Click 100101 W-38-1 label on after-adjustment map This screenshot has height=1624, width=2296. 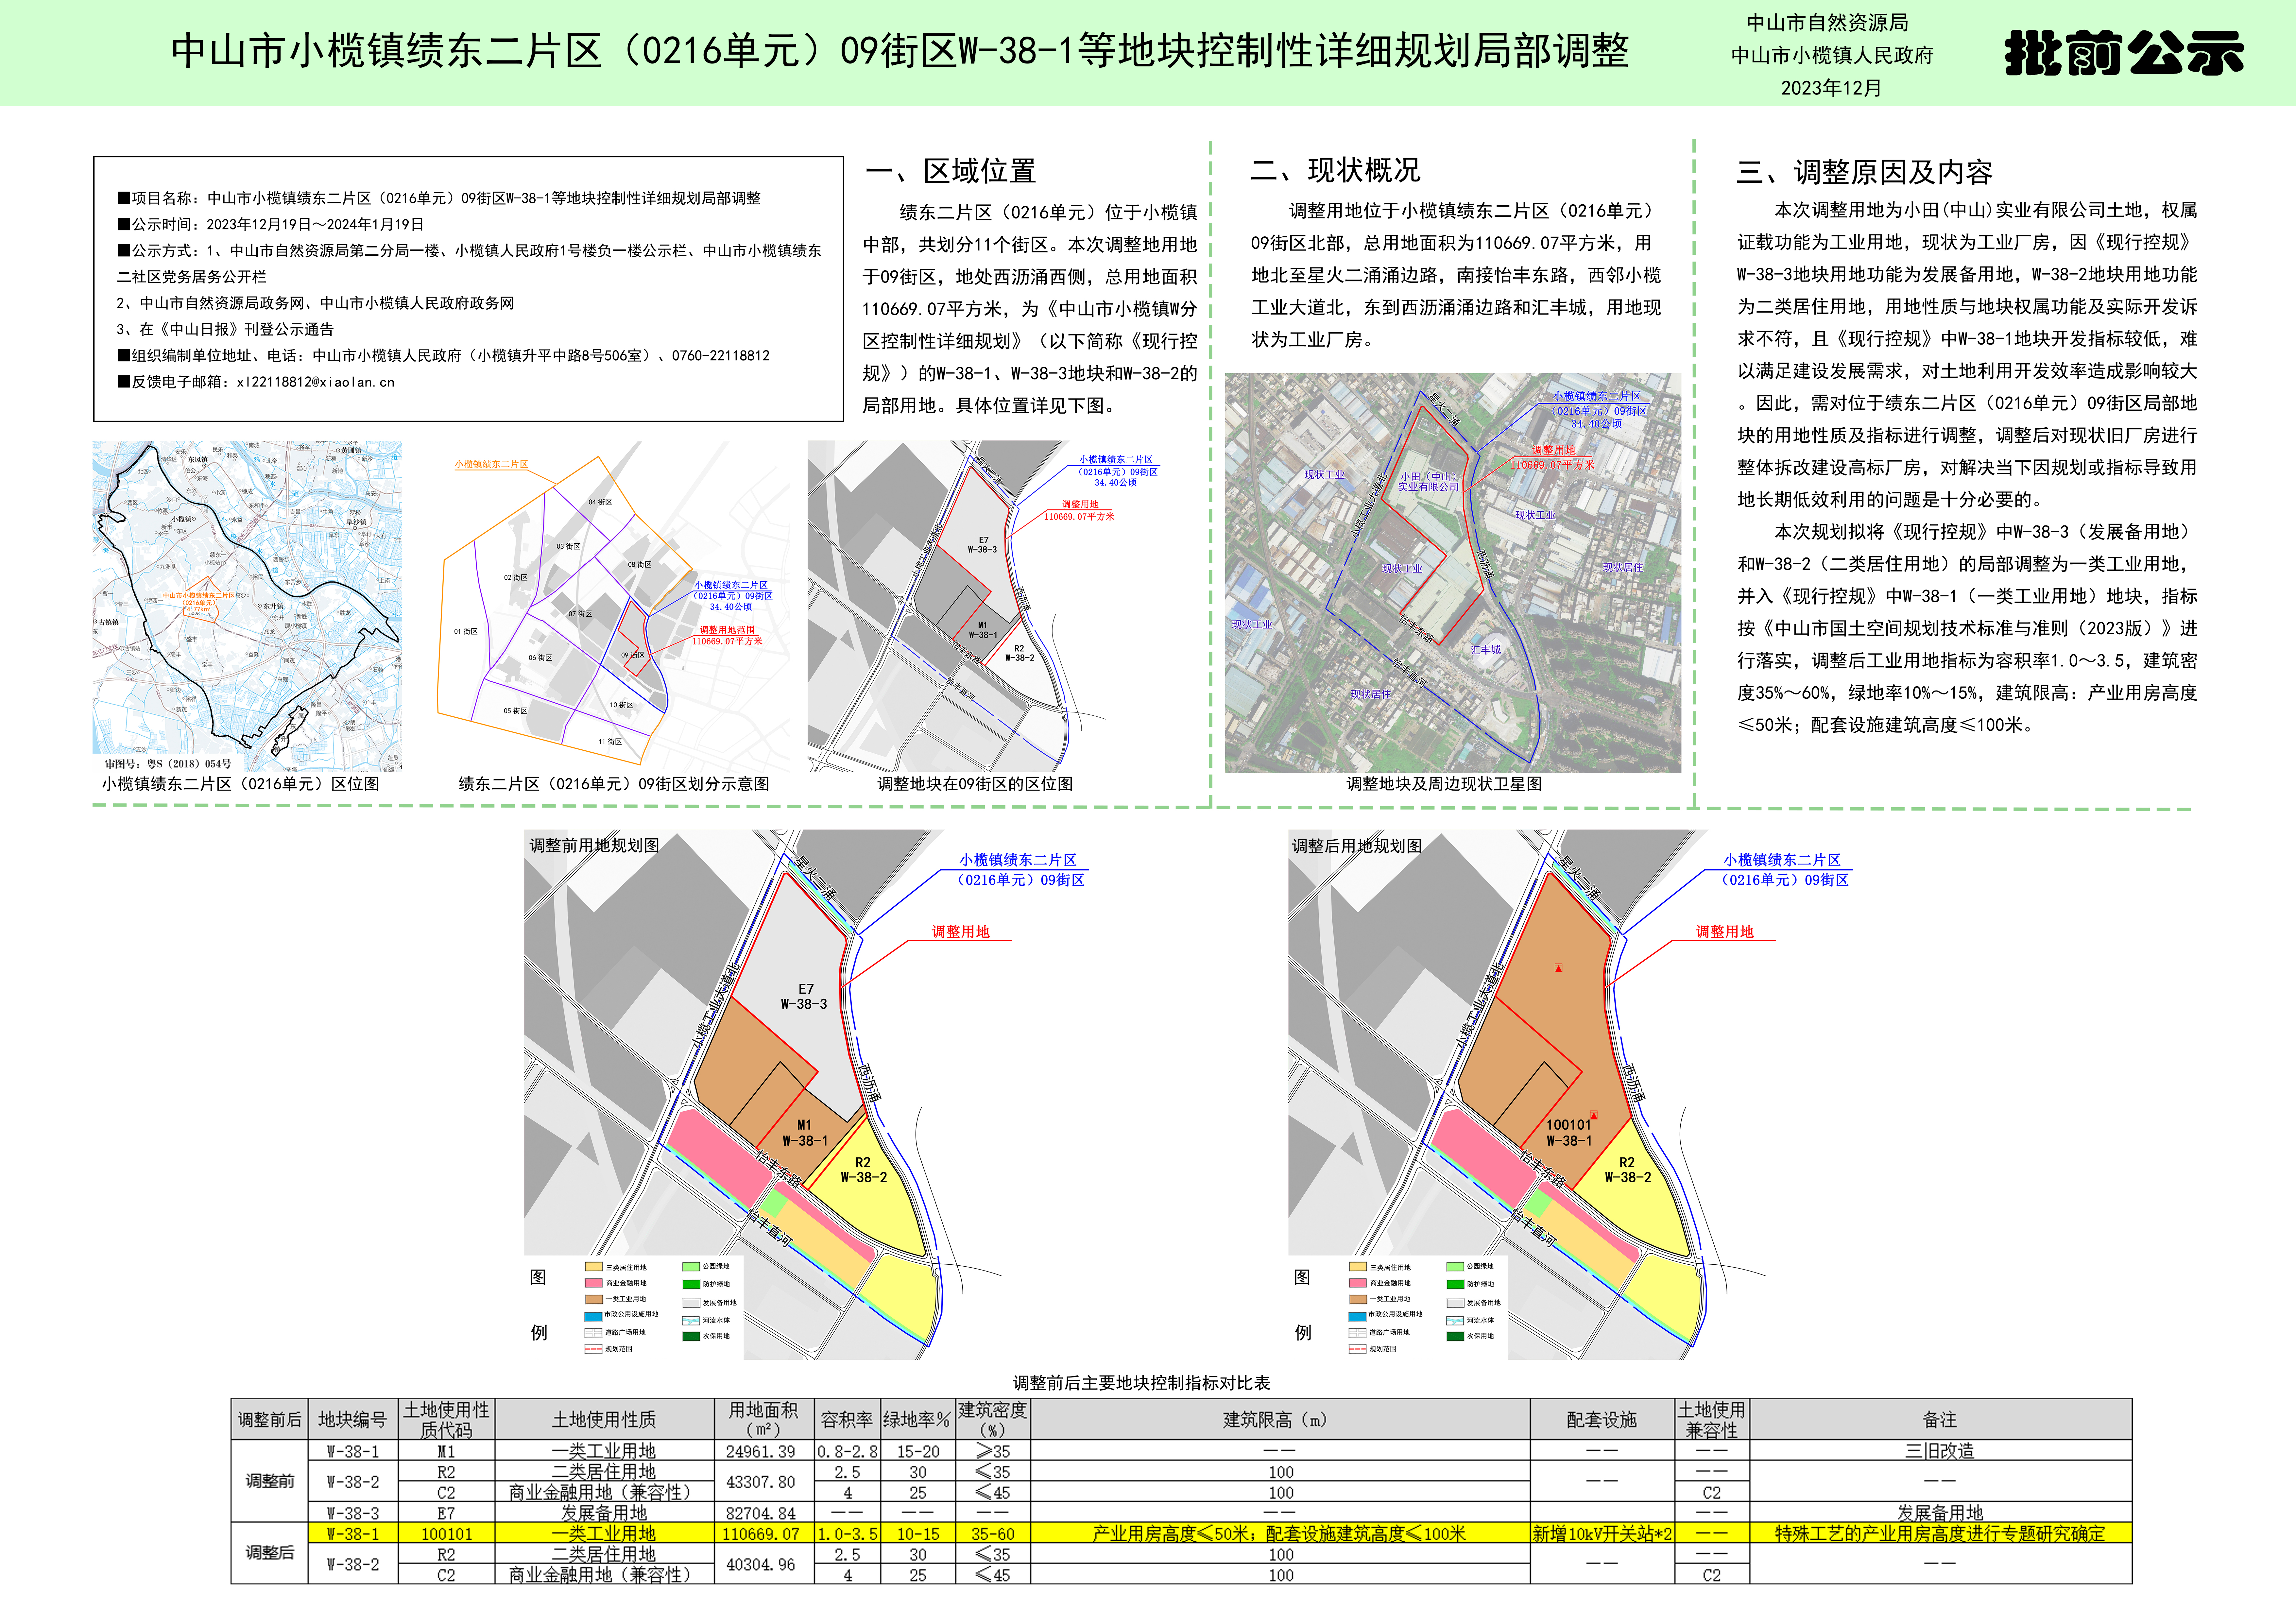(x=1569, y=1133)
